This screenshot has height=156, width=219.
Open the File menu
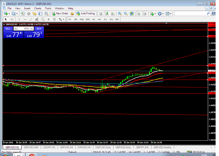9,8
